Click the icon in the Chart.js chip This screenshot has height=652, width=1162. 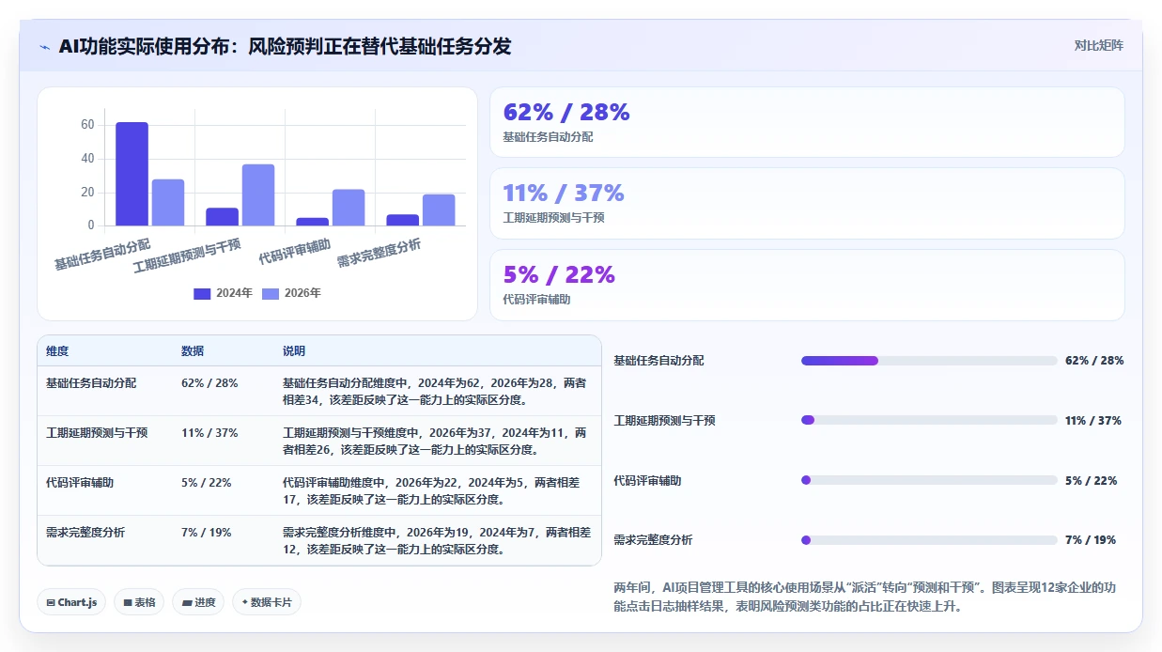point(50,602)
